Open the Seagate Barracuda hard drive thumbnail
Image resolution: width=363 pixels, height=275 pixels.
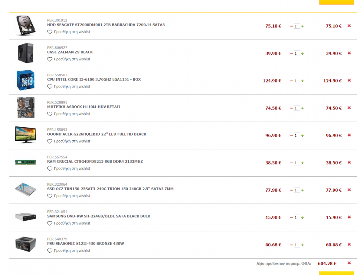(26, 26)
